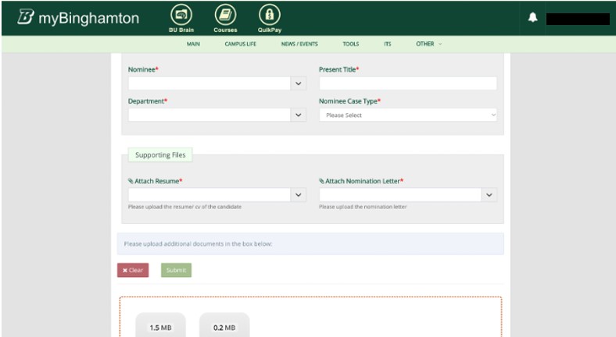
Task: Open the Nominee Case Type select
Action: [408, 115]
